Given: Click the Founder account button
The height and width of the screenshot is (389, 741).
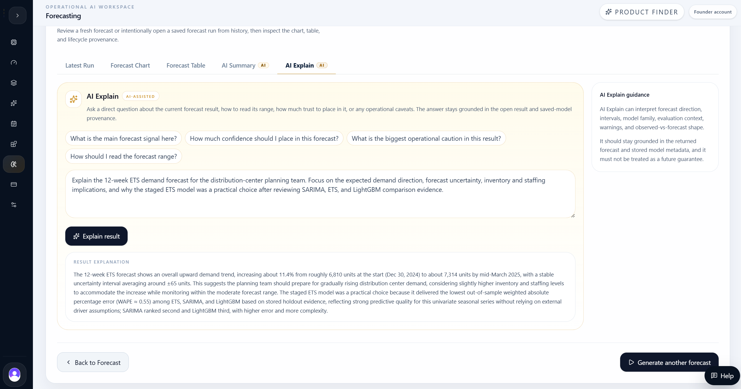Looking at the screenshot, I should coord(712,12).
